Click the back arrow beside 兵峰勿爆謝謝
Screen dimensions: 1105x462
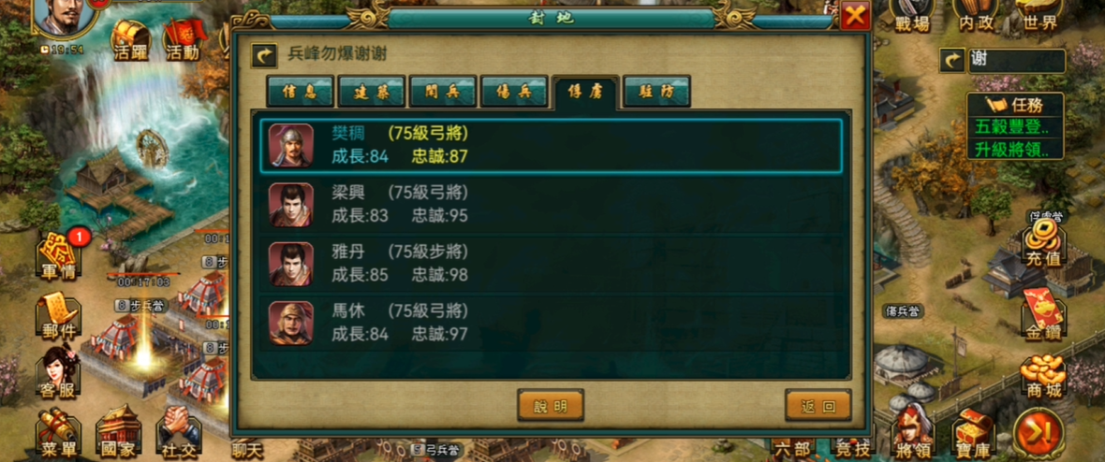[x=264, y=55]
